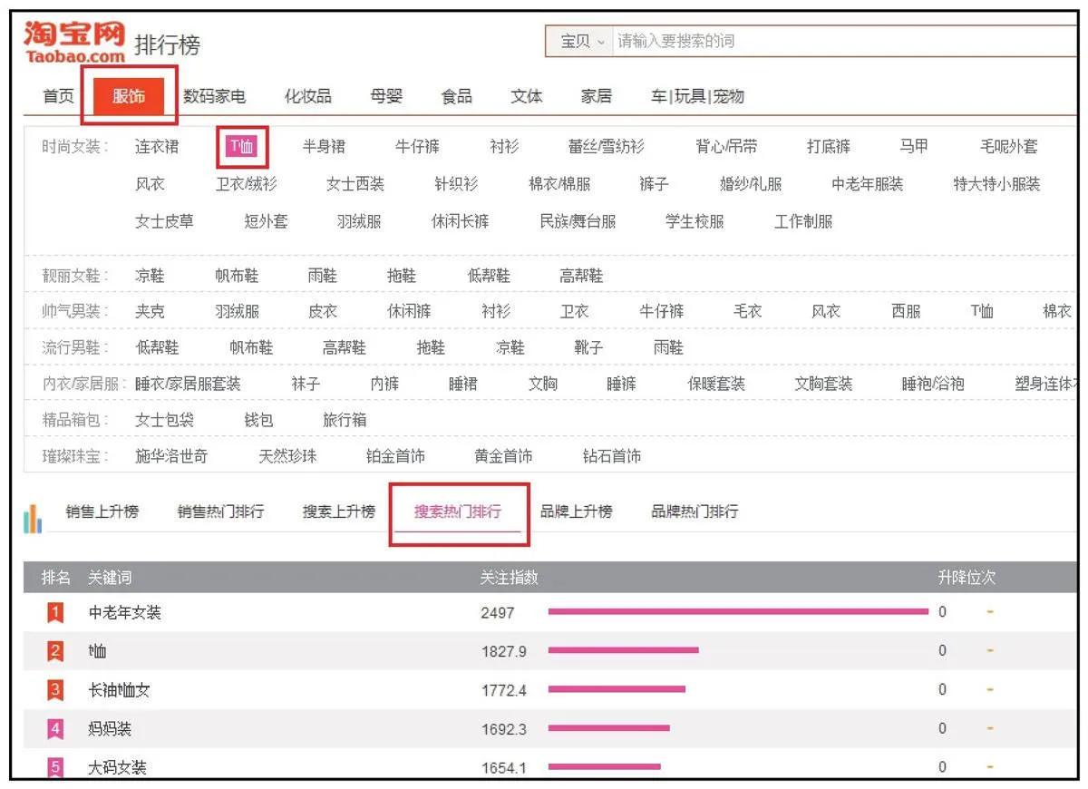This screenshot has width=1088, height=789.
Task: Open the 品牌热门排行 ranking
Action: coord(694,511)
